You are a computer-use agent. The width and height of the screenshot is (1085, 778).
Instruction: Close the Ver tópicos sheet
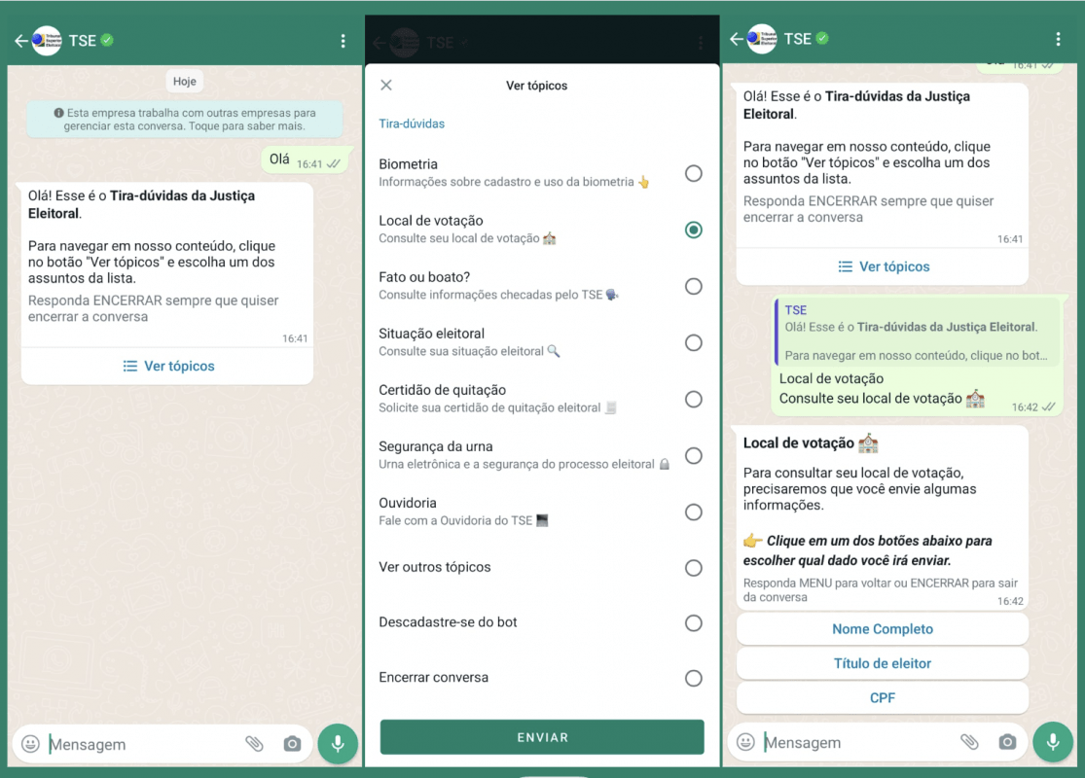click(x=386, y=85)
